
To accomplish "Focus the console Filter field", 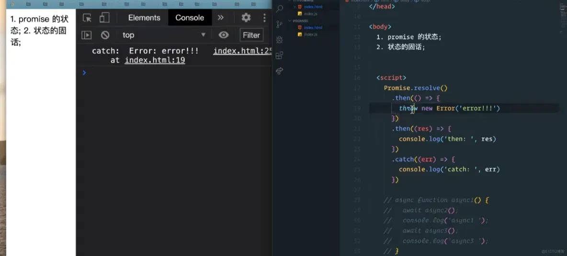I will [251, 35].
